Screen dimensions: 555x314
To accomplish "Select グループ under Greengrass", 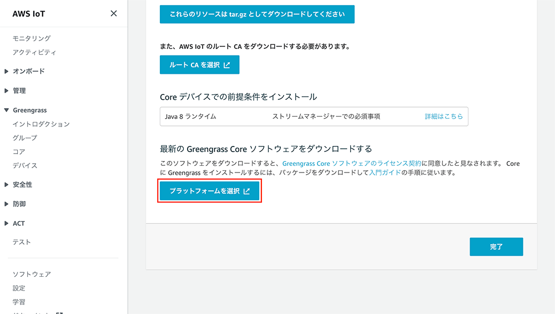I will coord(25,138).
